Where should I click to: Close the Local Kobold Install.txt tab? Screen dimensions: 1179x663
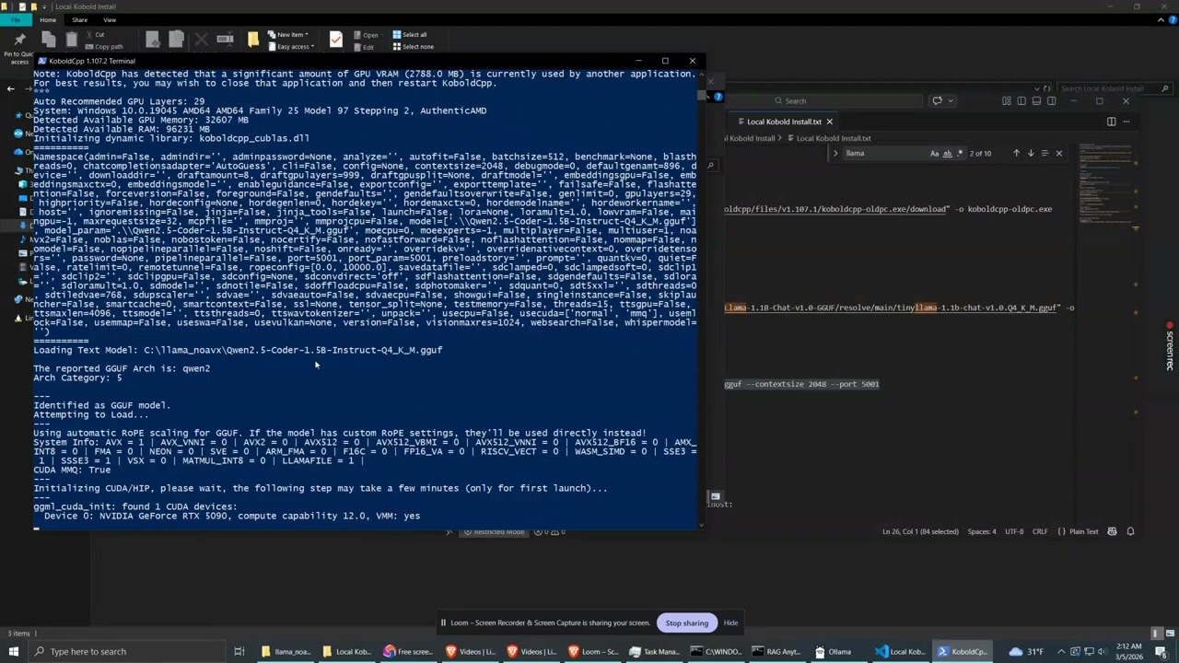click(x=829, y=122)
